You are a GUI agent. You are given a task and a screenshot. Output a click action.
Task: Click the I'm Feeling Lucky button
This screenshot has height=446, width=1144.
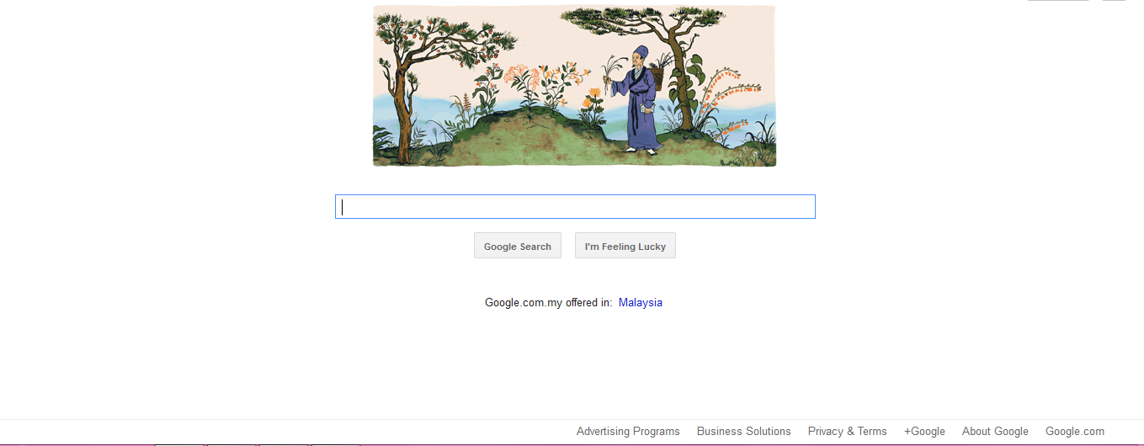coord(625,246)
